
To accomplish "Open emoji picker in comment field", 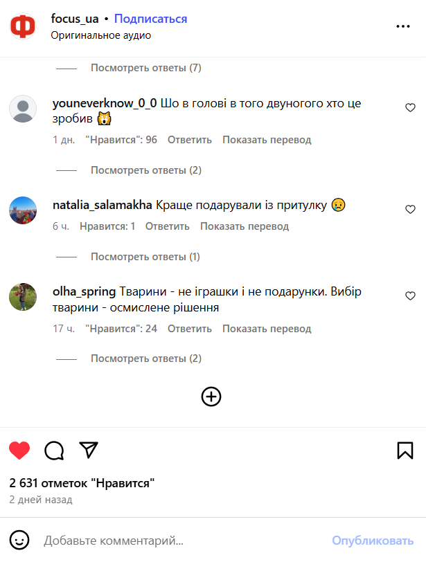I will coord(19,540).
